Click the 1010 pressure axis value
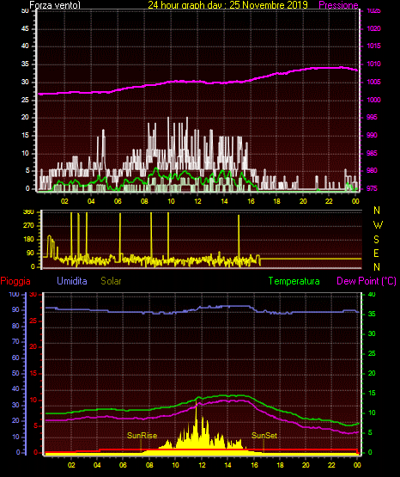 click(x=373, y=64)
